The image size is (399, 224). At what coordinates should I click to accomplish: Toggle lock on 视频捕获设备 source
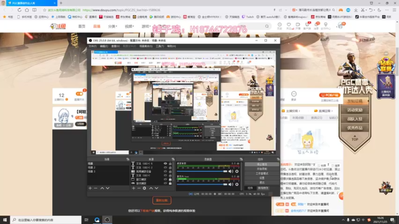[170, 171]
